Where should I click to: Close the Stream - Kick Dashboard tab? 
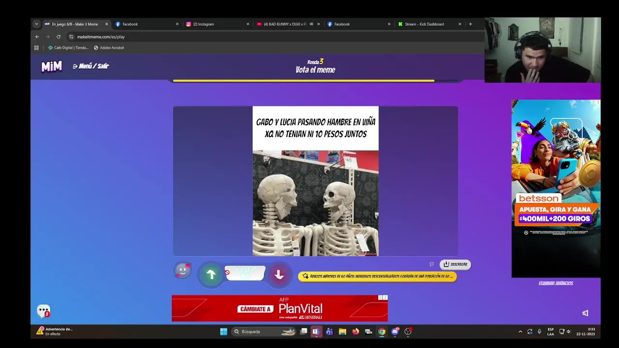click(x=460, y=24)
